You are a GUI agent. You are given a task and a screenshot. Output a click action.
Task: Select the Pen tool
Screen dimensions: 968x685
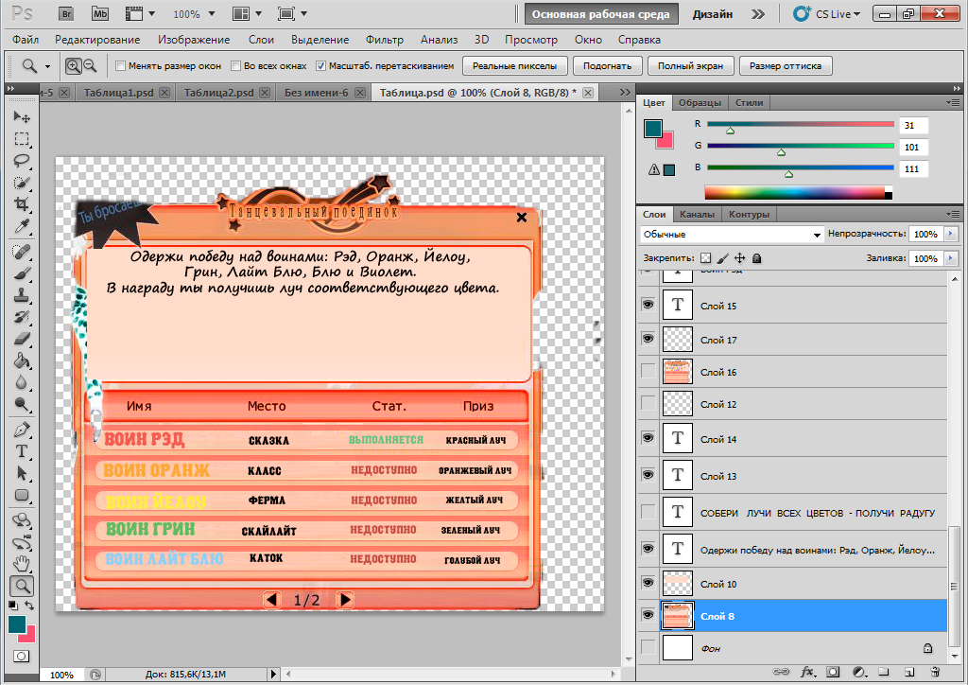coord(22,430)
